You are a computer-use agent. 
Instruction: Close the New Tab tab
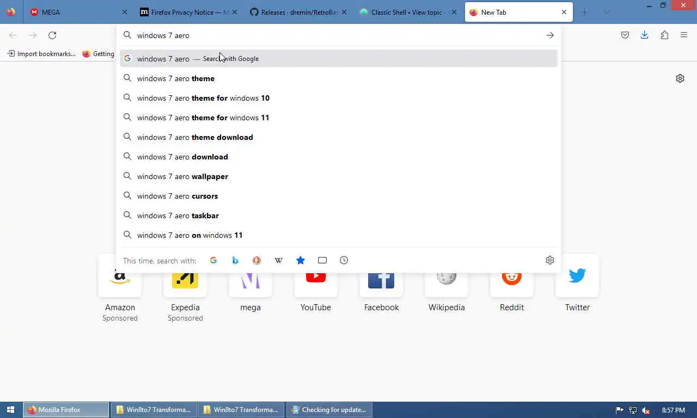coord(564,12)
